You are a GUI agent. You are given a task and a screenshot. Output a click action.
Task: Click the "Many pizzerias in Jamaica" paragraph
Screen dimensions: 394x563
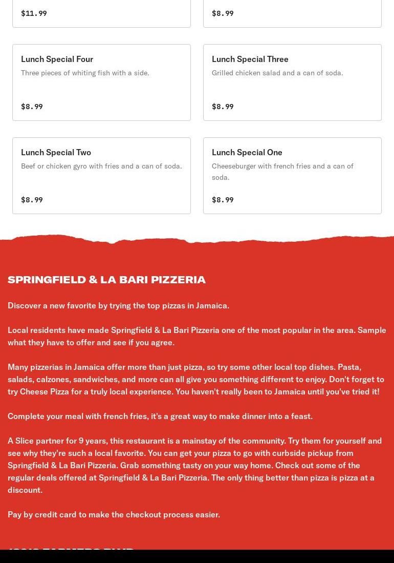(195, 379)
